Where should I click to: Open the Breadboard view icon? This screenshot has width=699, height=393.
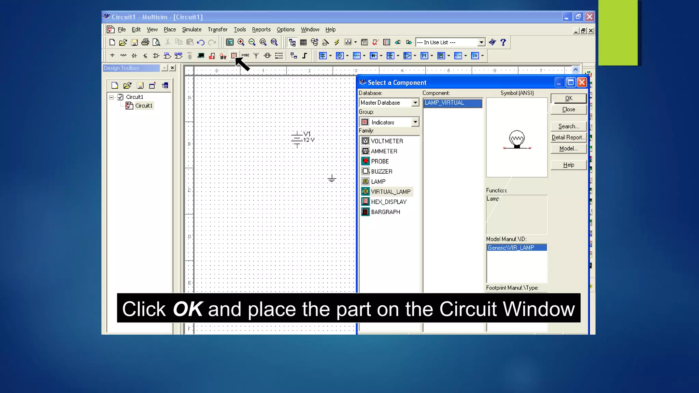(387, 42)
